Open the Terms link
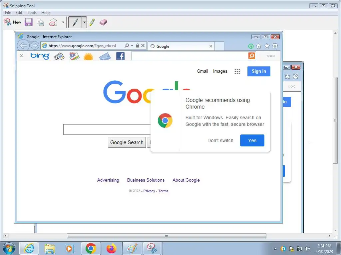Screen dimensions: 341x255 [163, 191]
